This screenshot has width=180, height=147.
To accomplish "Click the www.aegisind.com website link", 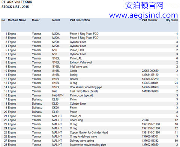I will pos(144,15).
